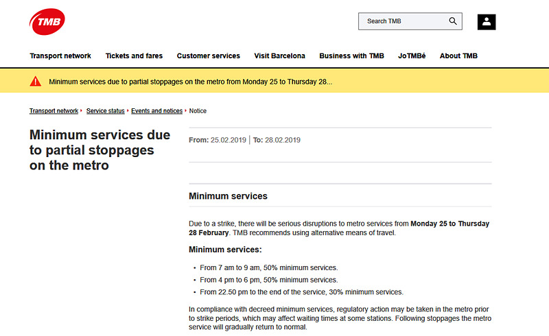Follow the Service status breadcrumb link
The height and width of the screenshot is (336, 549).
tap(106, 111)
